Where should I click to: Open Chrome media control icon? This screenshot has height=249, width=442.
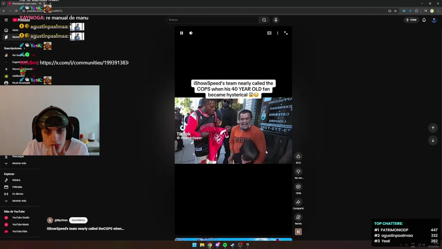pos(426,11)
